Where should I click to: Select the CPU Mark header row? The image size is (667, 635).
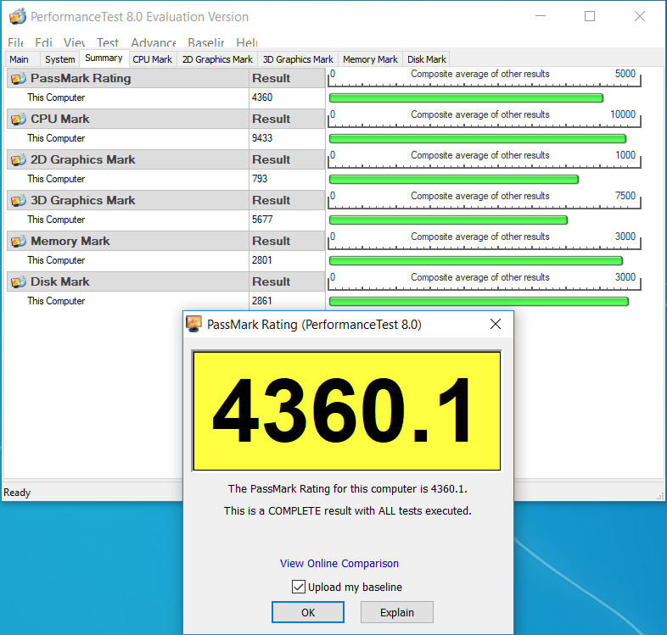point(165,119)
